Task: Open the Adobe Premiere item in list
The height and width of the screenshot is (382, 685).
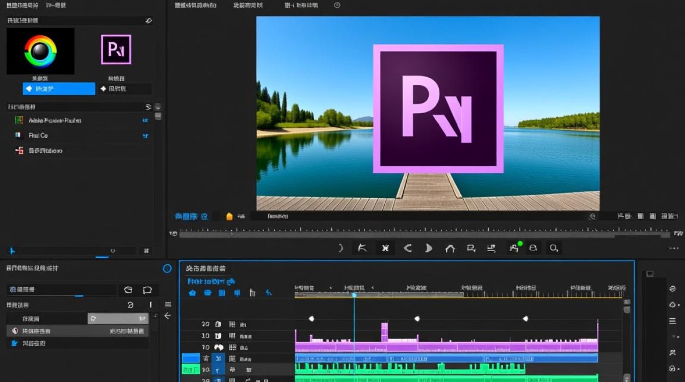Action: coord(55,121)
